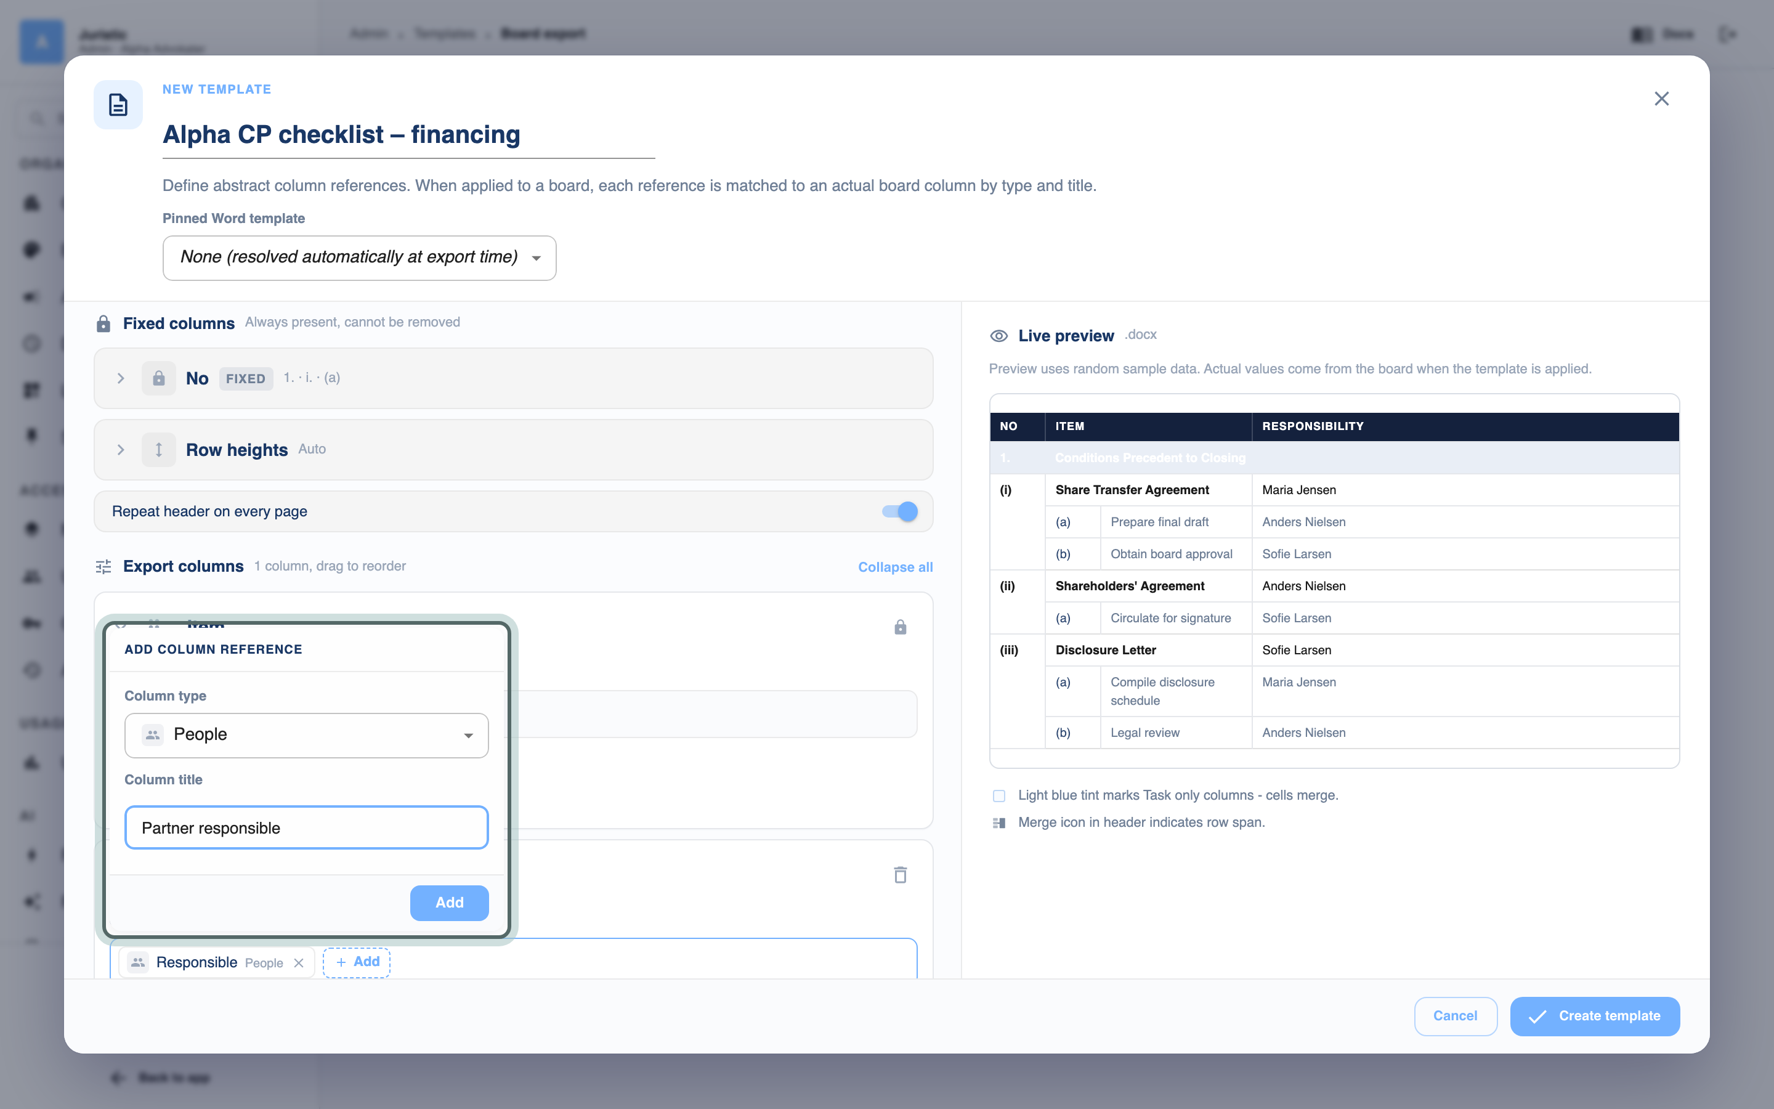Toggle Repeat header on every page
This screenshot has width=1774, height=1109.
tap(899, 511)
